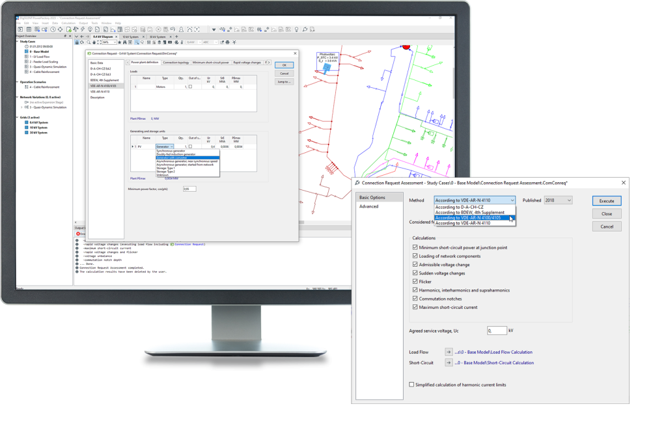Close the 0.4 kV Diagram tab
Screen dimensions: 651x432
coord(116,37)
